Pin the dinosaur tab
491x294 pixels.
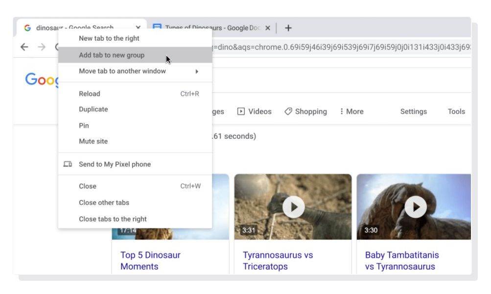[x=84, y=126]
